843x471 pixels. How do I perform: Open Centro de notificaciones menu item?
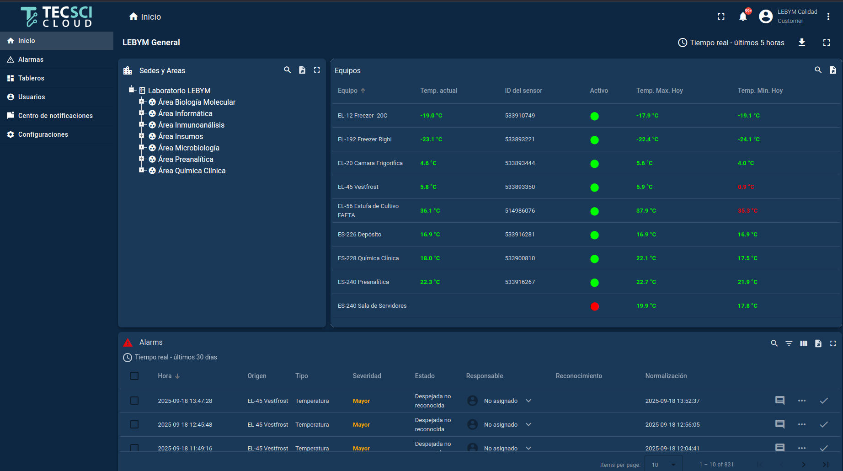55,116
